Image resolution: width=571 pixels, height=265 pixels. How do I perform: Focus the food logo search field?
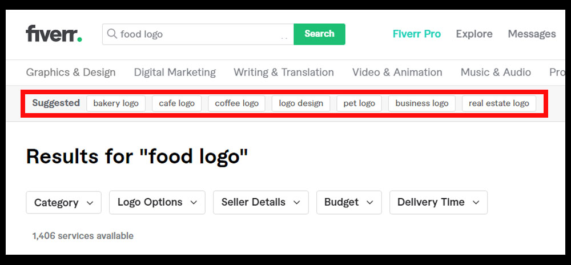(198, 34)
